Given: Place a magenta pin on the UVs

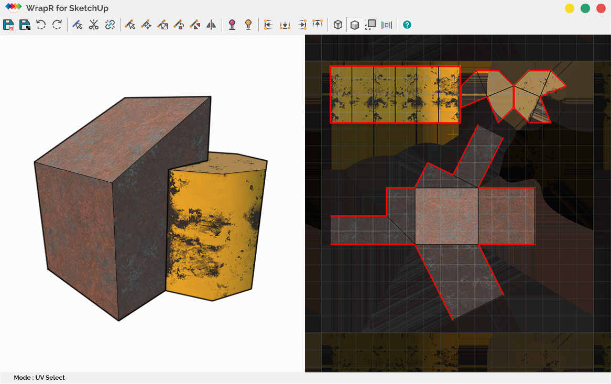Looking at the screenshot, I should (231, 24).
